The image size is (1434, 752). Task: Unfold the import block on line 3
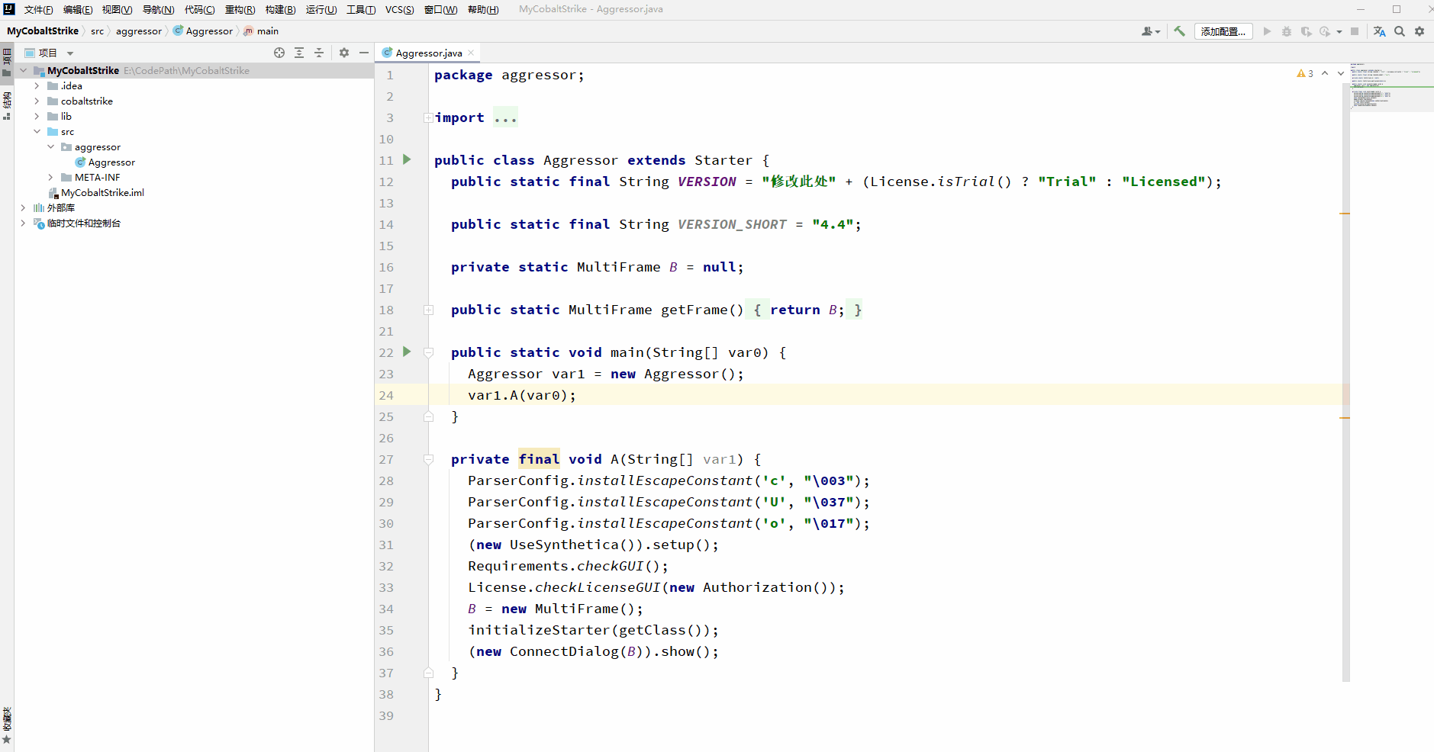(428, 117)
